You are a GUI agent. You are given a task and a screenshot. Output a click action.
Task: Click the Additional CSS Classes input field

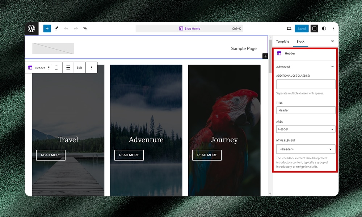pos(306,84)
